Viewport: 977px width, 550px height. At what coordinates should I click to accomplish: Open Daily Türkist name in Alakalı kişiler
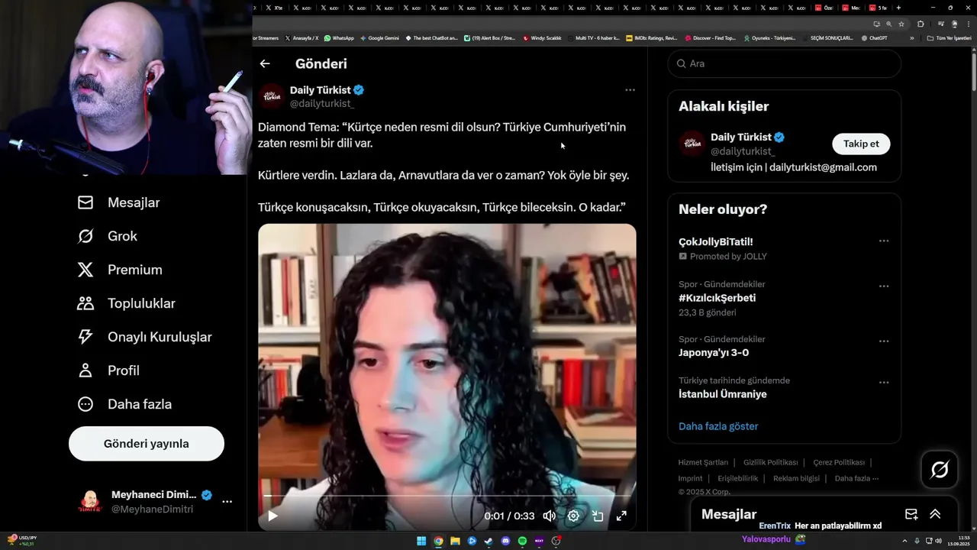[741, 137]
